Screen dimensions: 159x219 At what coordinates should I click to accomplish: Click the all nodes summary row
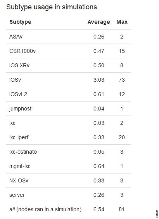coord(68,209)
